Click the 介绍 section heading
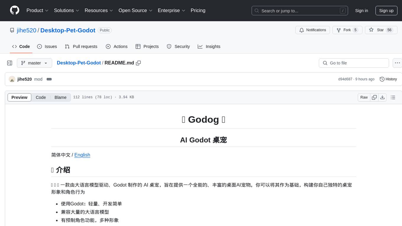The width and height of the screenshot is (402, 226). [61, 170]
